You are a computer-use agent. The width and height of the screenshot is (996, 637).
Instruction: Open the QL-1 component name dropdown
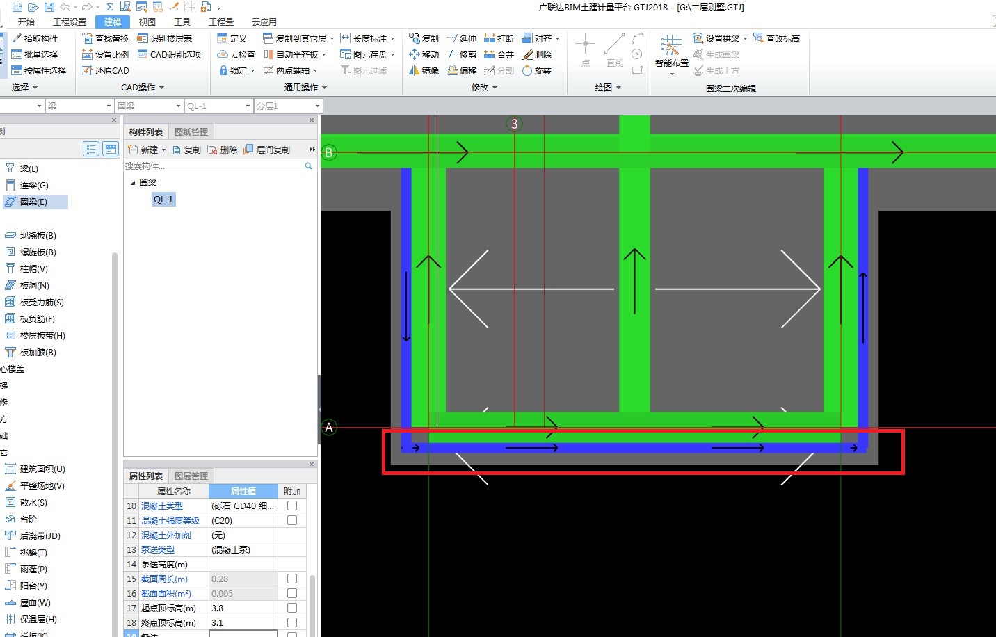coord(248,106)
